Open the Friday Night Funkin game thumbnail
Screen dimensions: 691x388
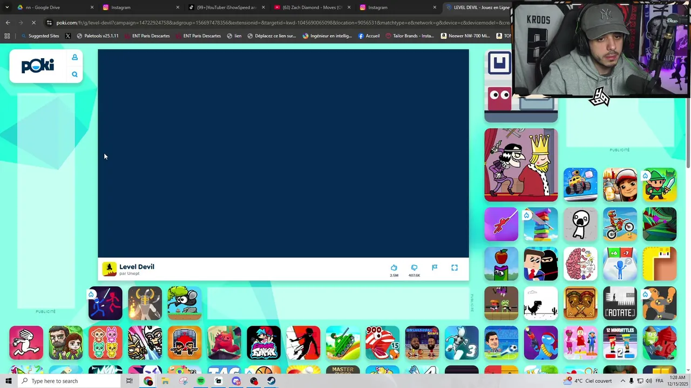263,343
